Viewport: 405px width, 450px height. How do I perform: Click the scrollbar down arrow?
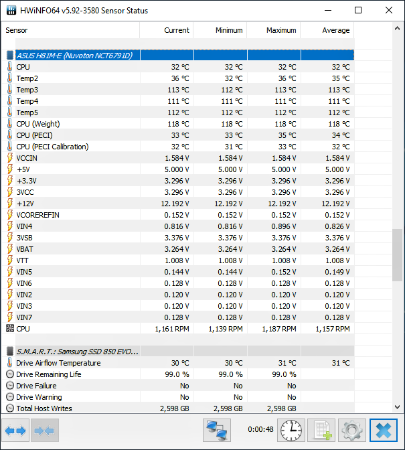(x=397, y=407)
